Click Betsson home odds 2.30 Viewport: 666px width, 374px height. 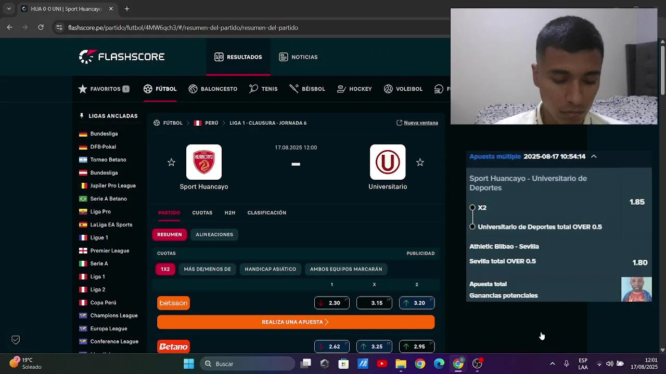tap(332, 303)
